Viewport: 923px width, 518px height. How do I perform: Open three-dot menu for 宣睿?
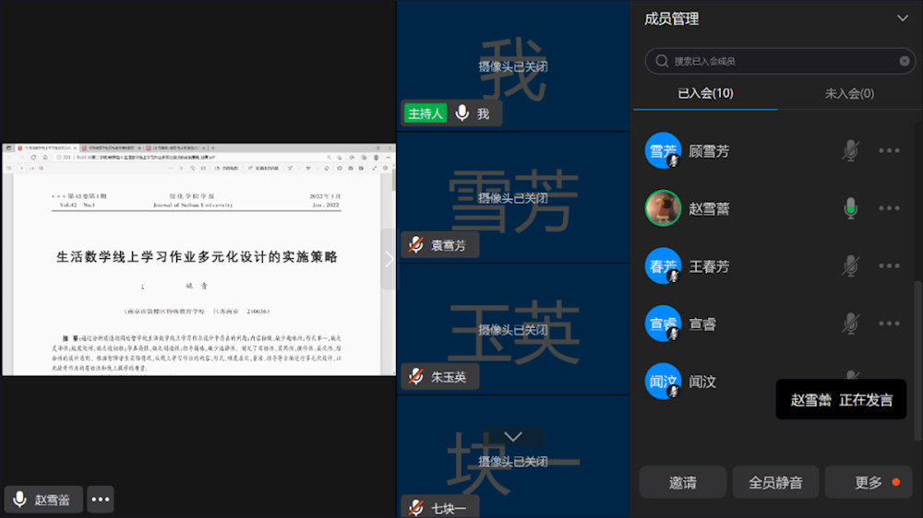(x=889, y=324)
